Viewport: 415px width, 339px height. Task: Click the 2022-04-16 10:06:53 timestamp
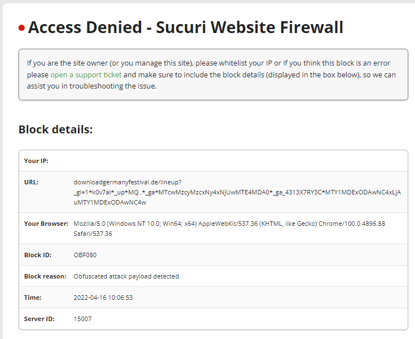[x=103, y=298]
